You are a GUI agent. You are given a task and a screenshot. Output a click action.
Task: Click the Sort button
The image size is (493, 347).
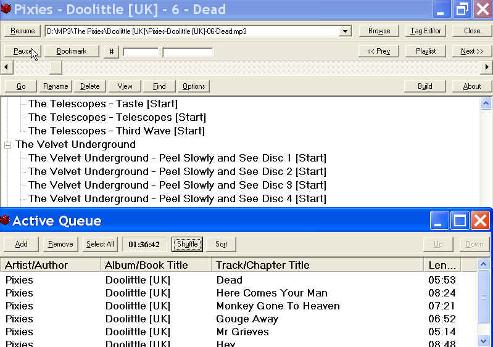221,244
